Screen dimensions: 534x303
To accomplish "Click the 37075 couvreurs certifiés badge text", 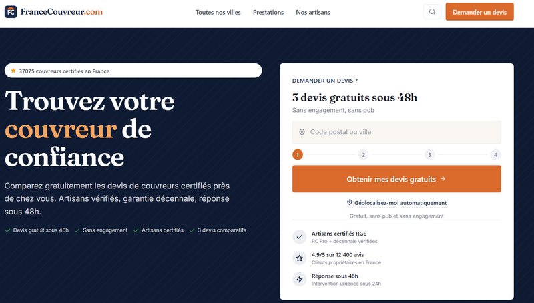I will [64, 71].
